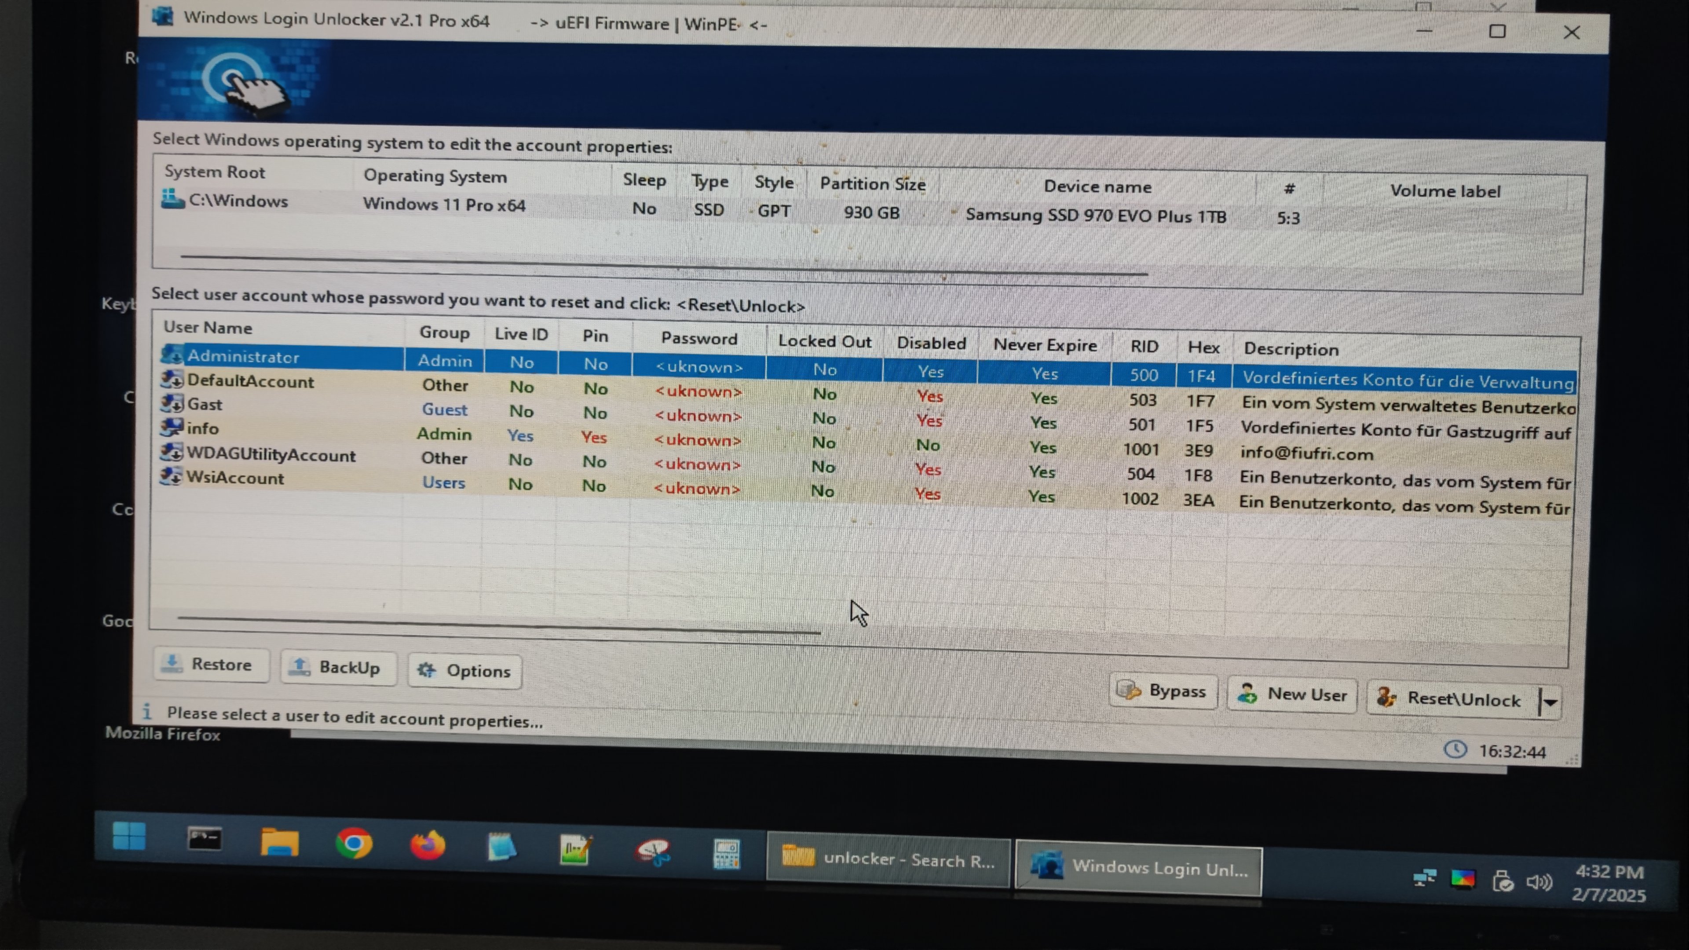
Task: Launch Firefox from the taskbar
Action: 428,845
